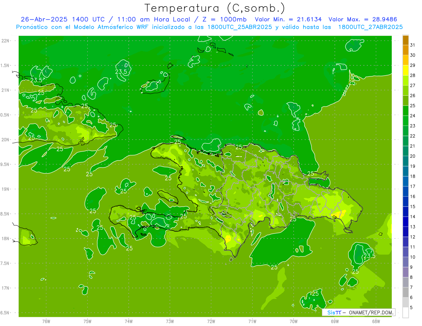422x326 pixels.
Task: Click the 68W longitude axis label
Action: click(x=376, y=321)
